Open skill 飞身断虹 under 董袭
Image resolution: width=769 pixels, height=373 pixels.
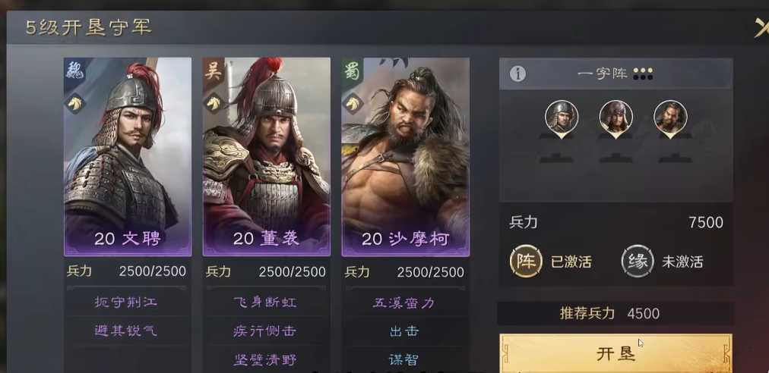[265, 302]
